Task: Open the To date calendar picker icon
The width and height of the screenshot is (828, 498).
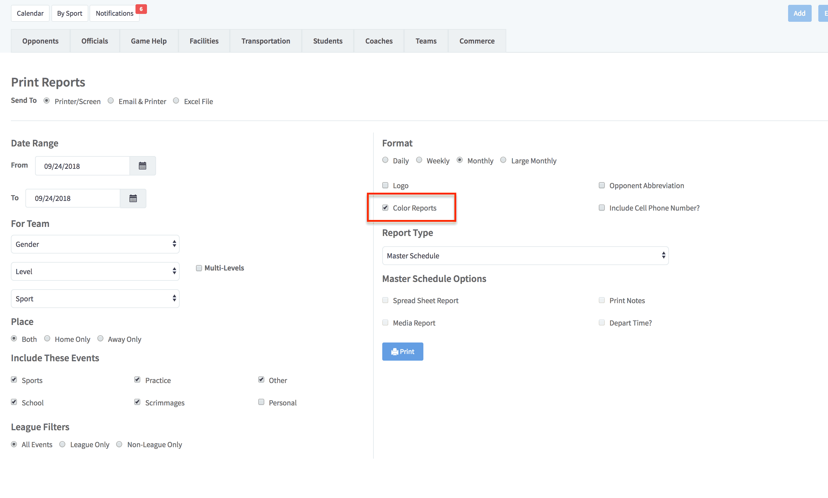Action: [133, 198]
